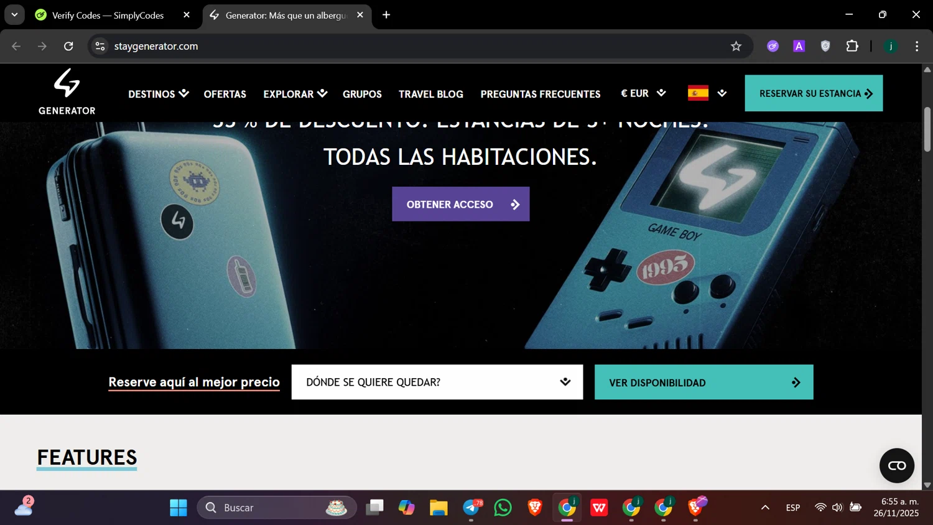The image size is (933, 525).
Task: Open WhatsApp from the taskbar
Action: pos(503,508)
